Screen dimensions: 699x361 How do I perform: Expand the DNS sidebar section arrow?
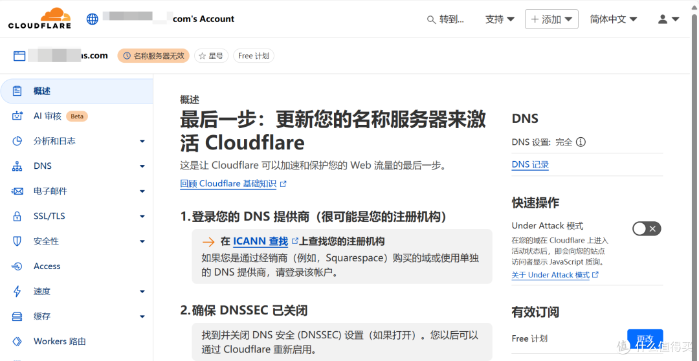142,166
